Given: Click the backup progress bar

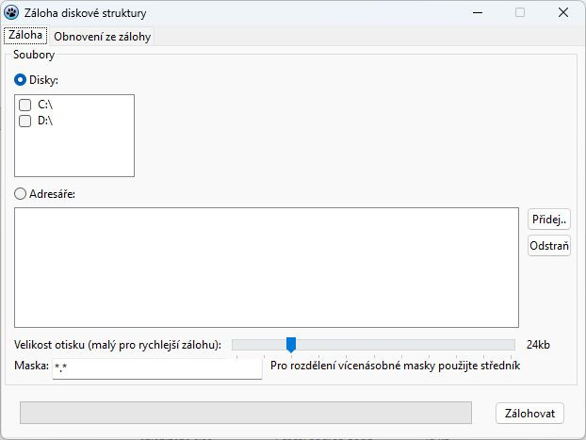Looking at the screenshot, I should pyautogui.click(x=246, y=413).
